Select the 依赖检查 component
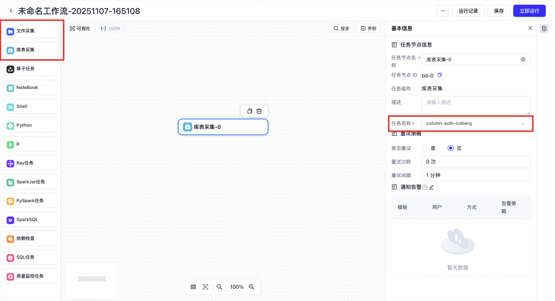The image size is (555, 301). pos(31,239)
